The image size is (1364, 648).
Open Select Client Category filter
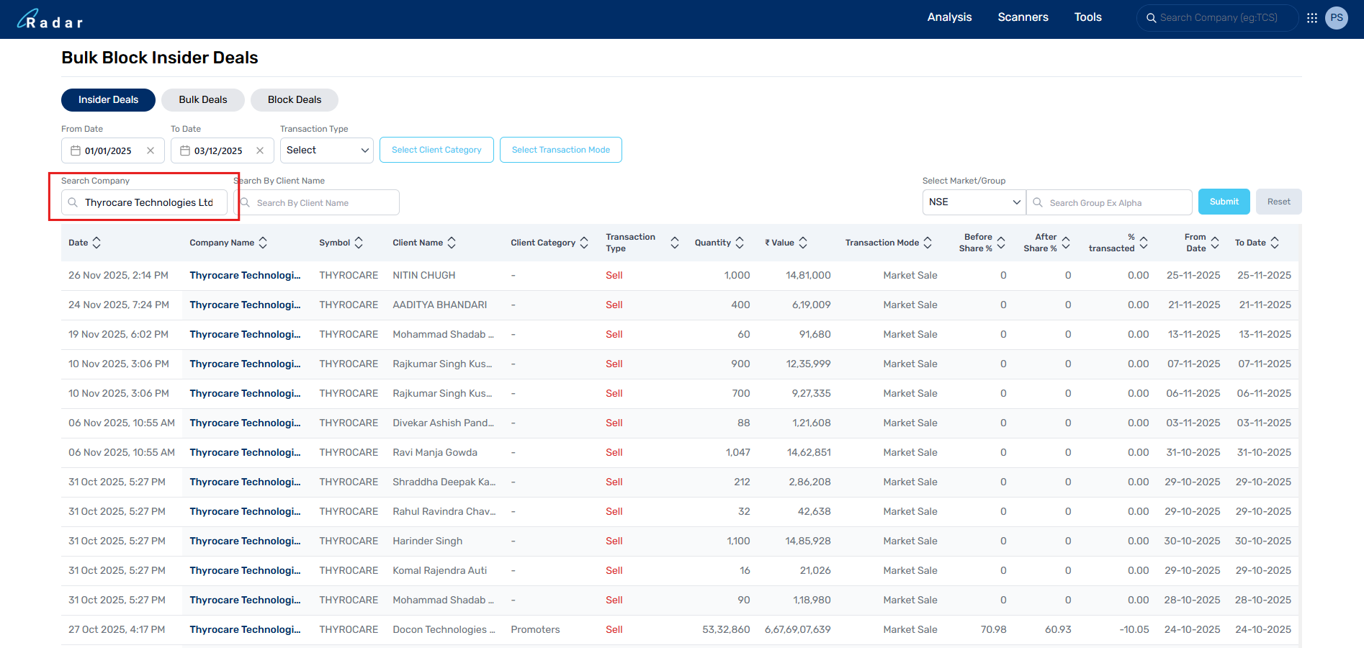[x=436, y=150]
